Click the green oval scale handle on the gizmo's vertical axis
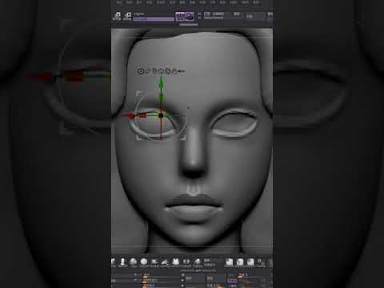 pyautogui.click(x=160, y=96)
